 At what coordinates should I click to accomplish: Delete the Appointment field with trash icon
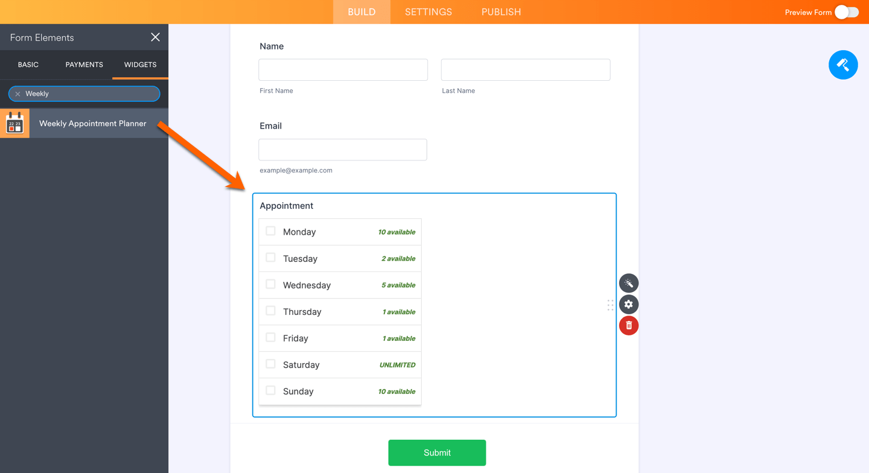629,325
